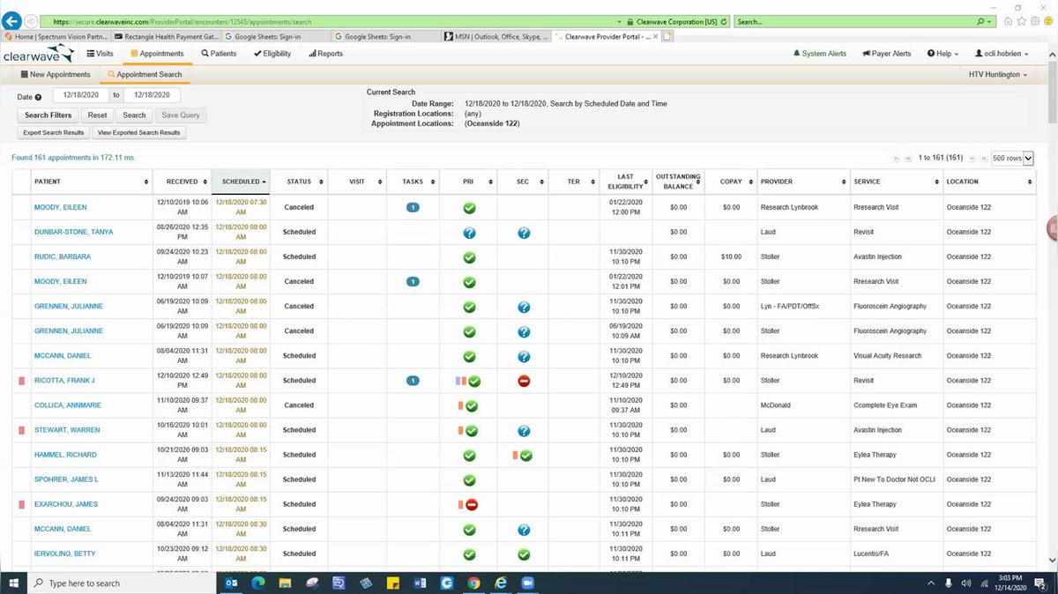Click red denied icon in Ricotta's SEC column
Screen dimensions: 1058x594
(524, 381)
